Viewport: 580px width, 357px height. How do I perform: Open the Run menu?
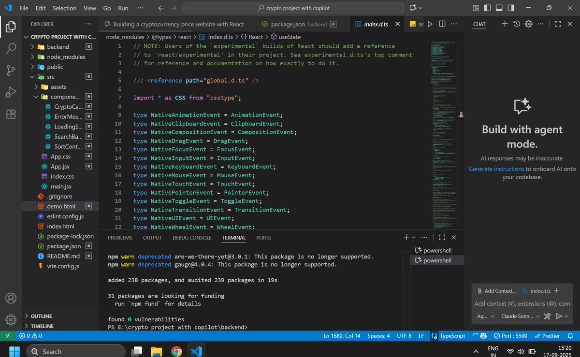(123, 8)
